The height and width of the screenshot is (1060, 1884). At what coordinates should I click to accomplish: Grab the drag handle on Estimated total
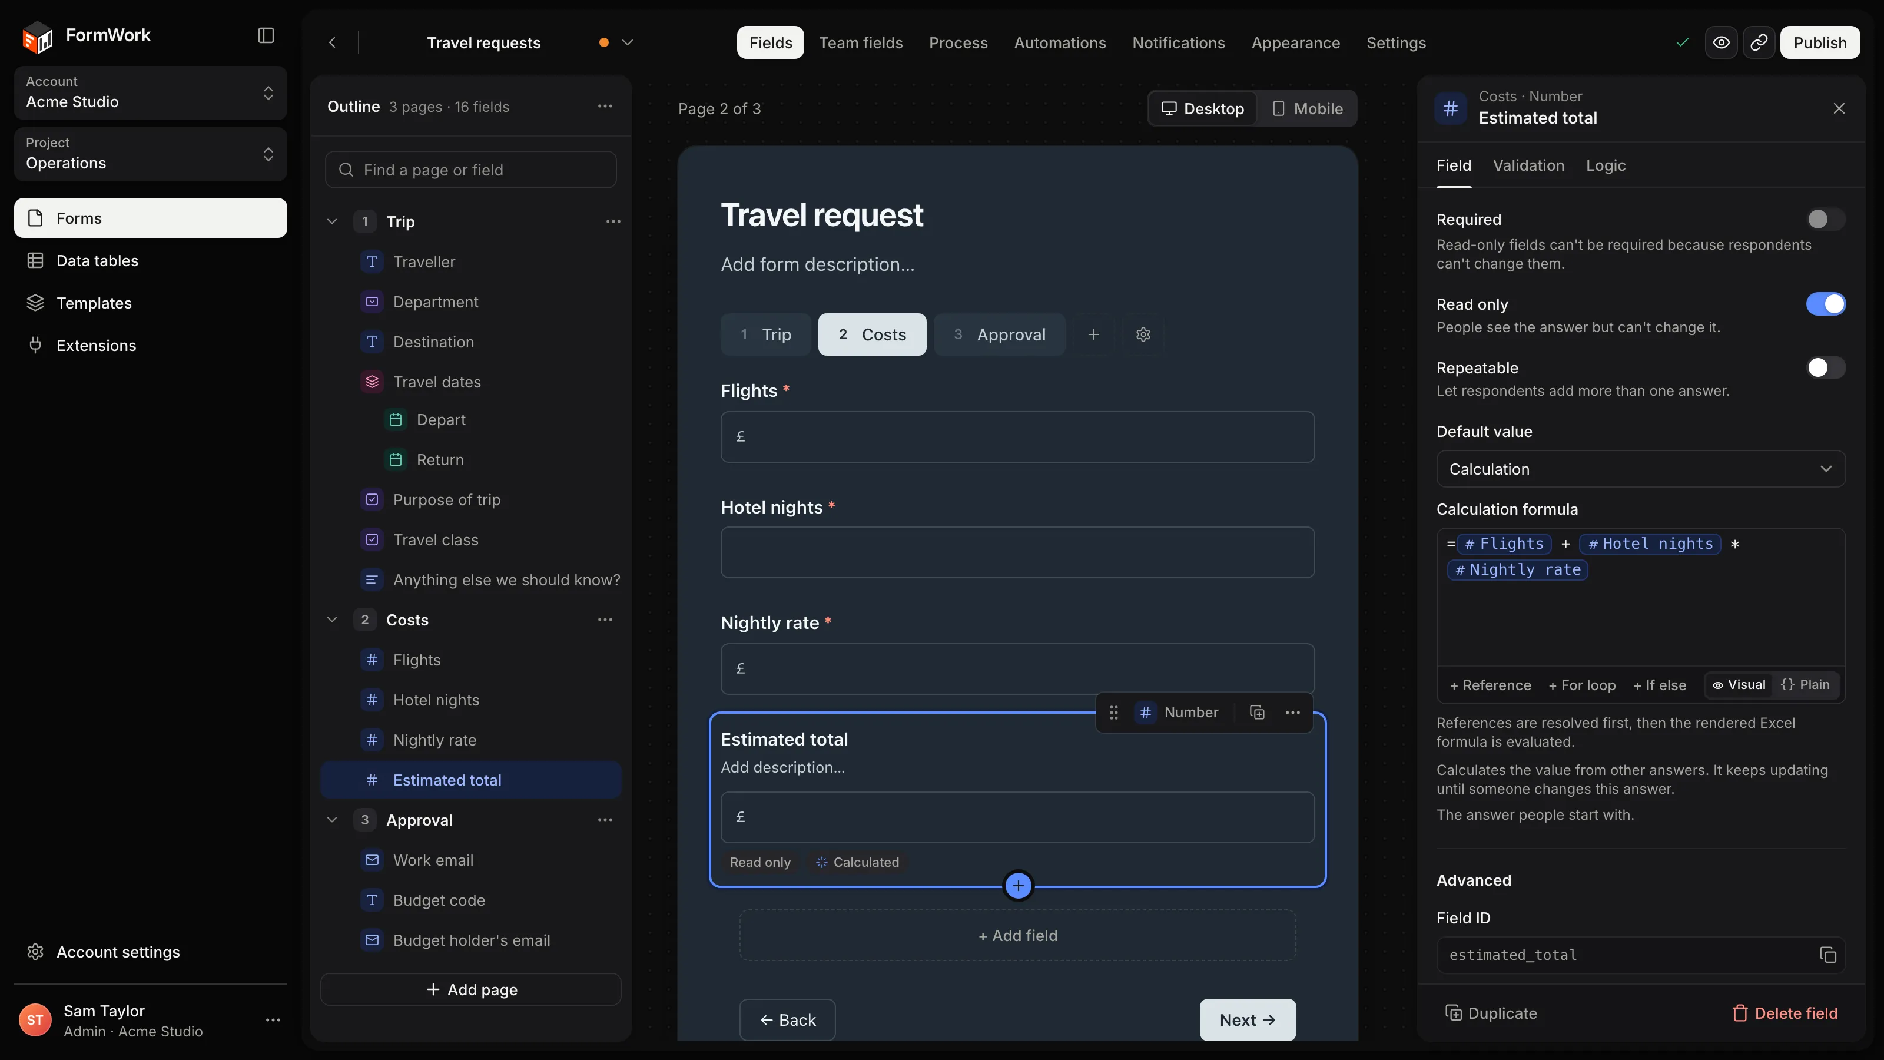(x=1113, y=713)
